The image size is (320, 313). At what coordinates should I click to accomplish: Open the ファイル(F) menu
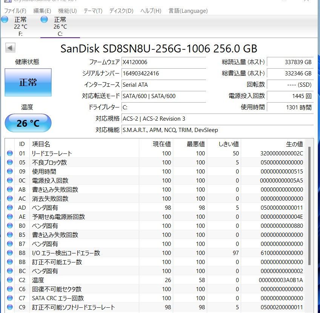click(x=15, y=11)
